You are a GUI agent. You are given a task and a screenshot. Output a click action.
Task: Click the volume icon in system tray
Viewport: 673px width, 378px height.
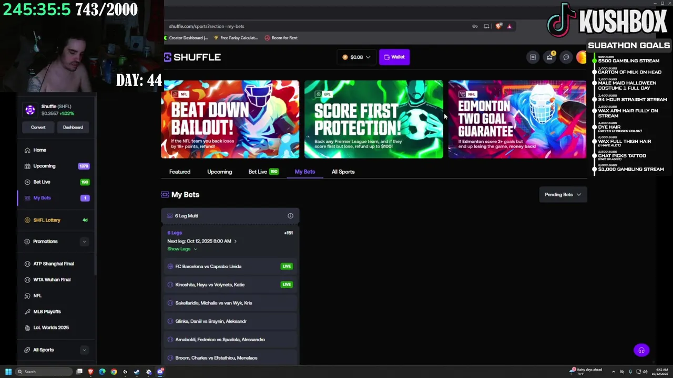click(645, 372)
